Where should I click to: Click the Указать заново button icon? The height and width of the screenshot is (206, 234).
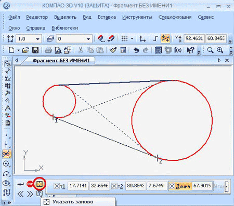(x=40, y=184)
